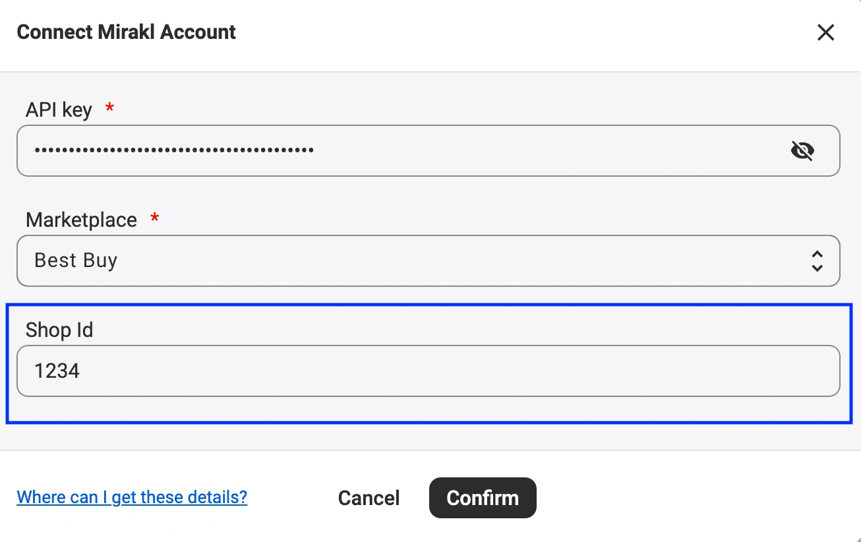Focus the masked API key input field
This screenshot has width=861, height=542.
(x=429, y=150)
